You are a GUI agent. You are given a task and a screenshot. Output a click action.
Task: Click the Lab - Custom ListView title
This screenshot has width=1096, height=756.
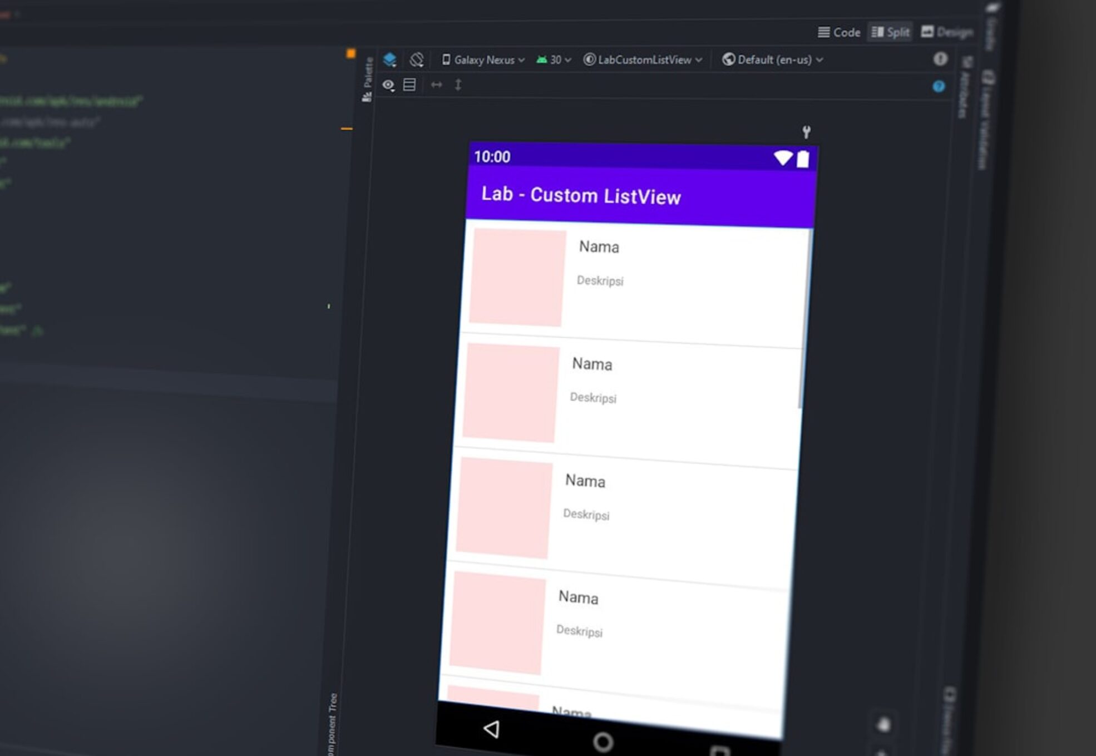581,195
